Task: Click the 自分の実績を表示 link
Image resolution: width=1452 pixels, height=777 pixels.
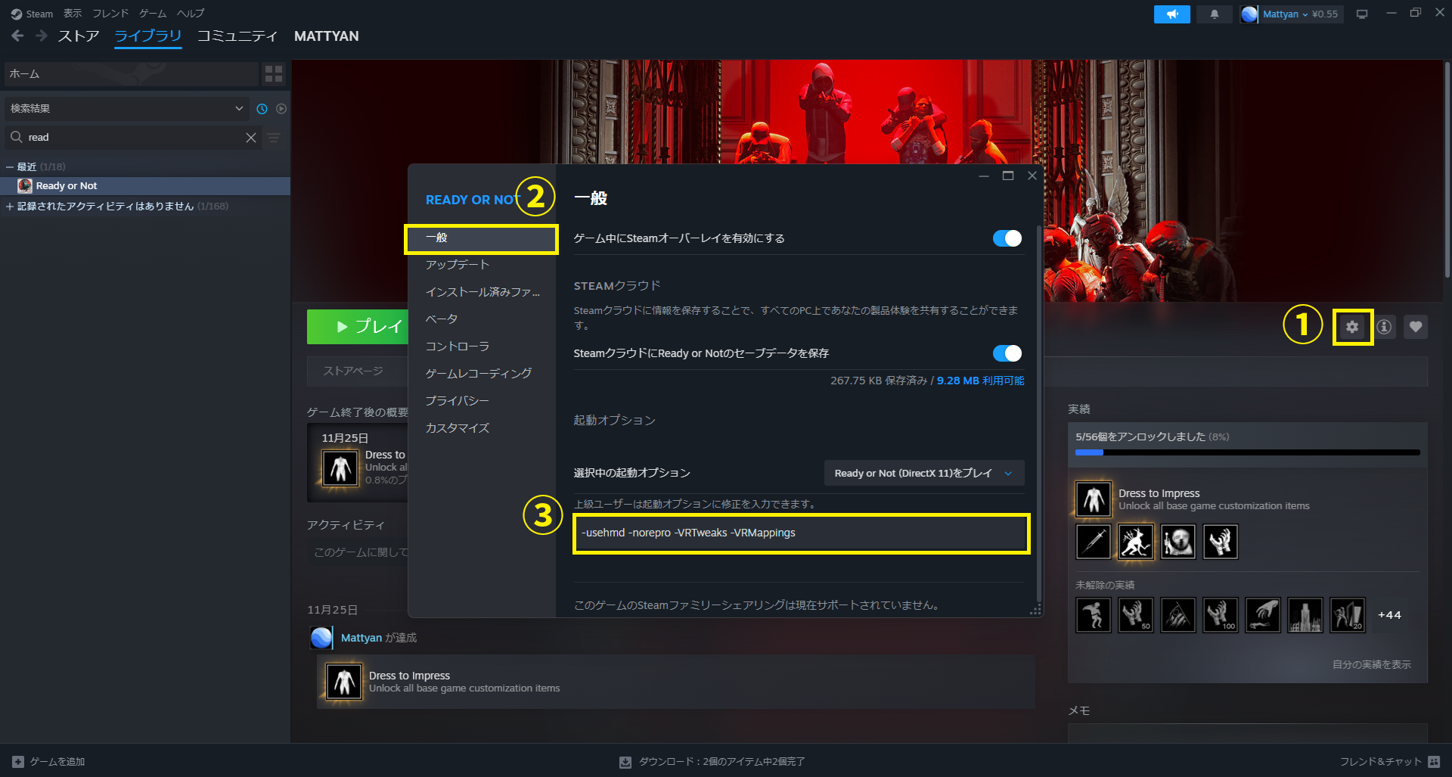Action: point(1371,664)
